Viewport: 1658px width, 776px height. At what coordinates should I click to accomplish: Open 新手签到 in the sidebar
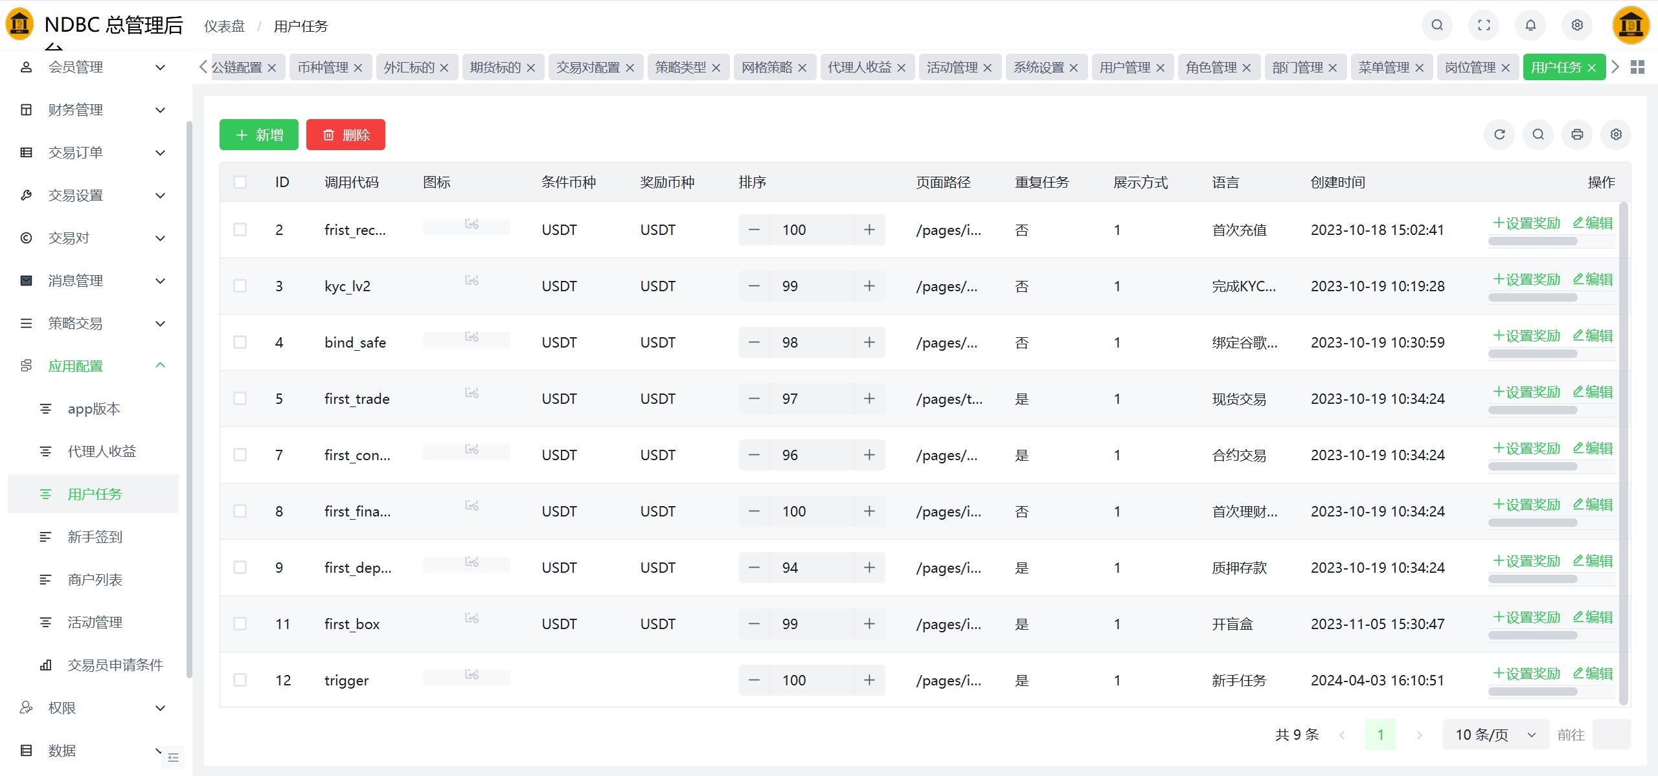click(95, 537)
